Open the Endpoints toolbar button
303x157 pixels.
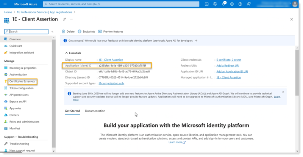tap(86, 31)
